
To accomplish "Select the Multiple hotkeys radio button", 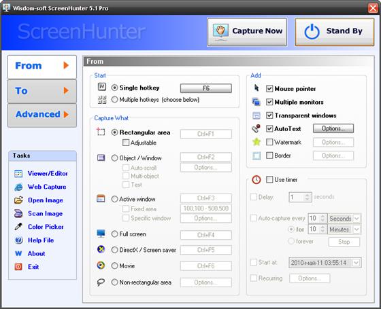I will pyautogui.click(x=114, y=99).
